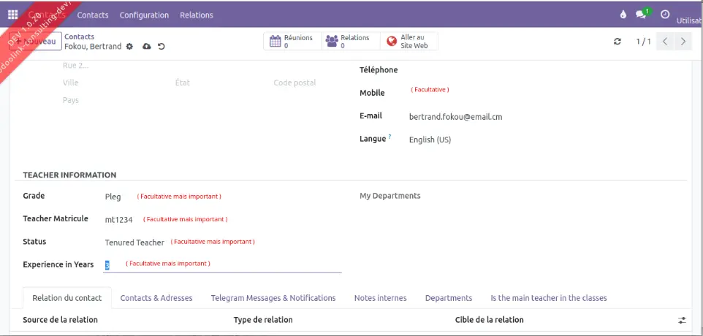The height and width of the screenshot is (336, 703).
Task: Go to previous record with left chevron
Action: (x=665, y=42)
